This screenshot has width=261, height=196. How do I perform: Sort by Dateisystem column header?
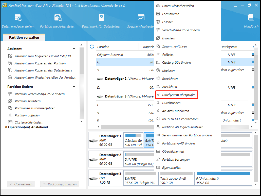pos(229,47)
